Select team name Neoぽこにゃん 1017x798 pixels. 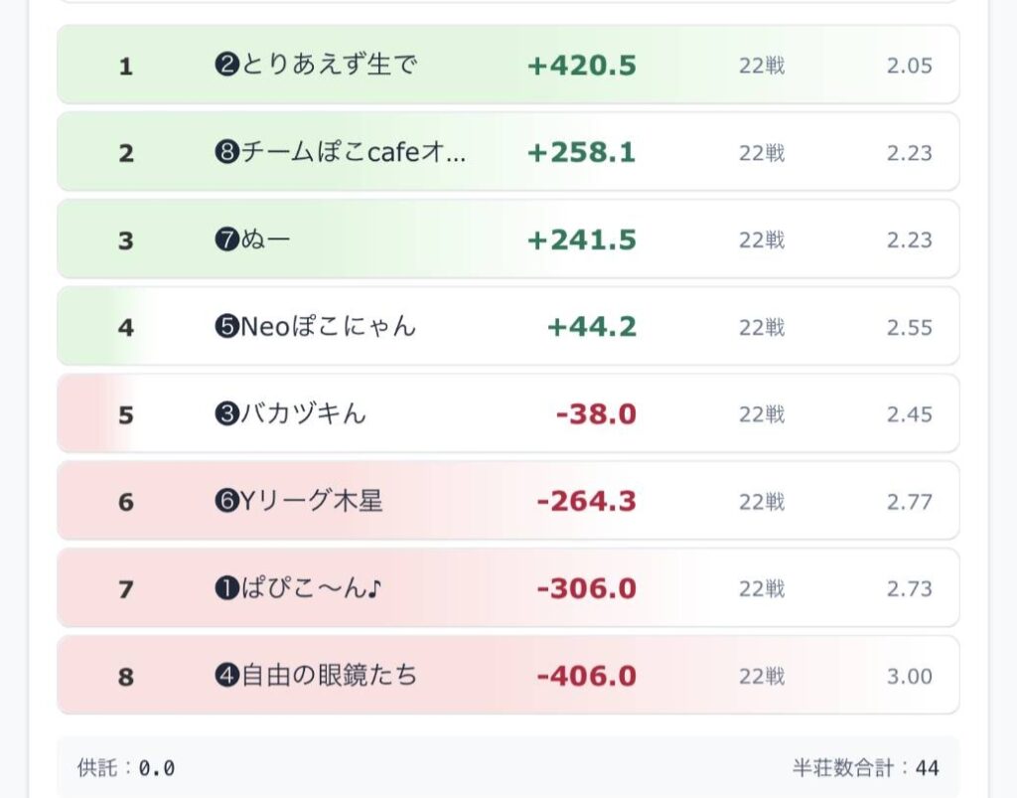[x=329, y=327]
